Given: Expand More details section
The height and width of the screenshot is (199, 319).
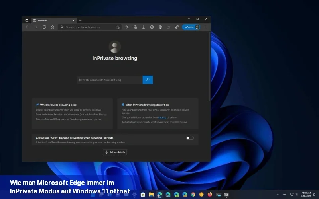Looking at the screenshot, I should pyautogui.click(x=115, y=152).
